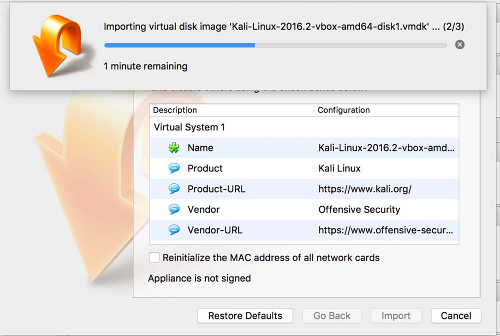
Task: Cancel the disk image import progress
Action: pos(459,45)
